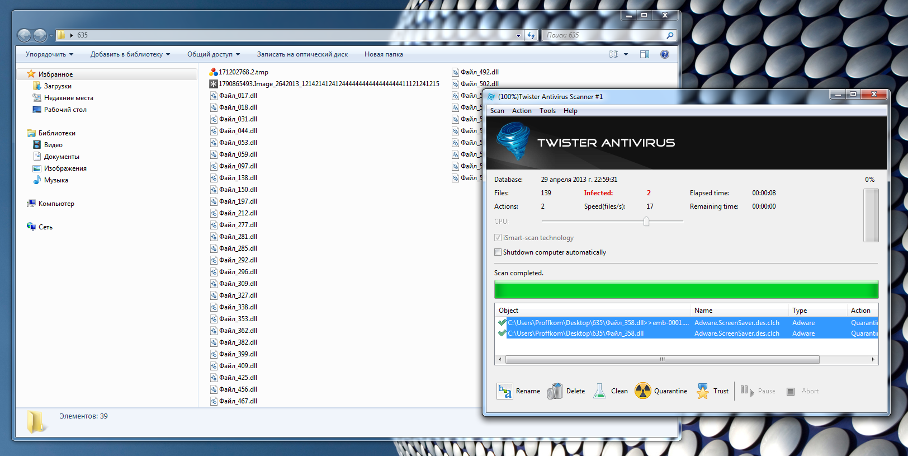
Task: Open Добавить в библиотеку dropdown
Action: pos(130,54)
